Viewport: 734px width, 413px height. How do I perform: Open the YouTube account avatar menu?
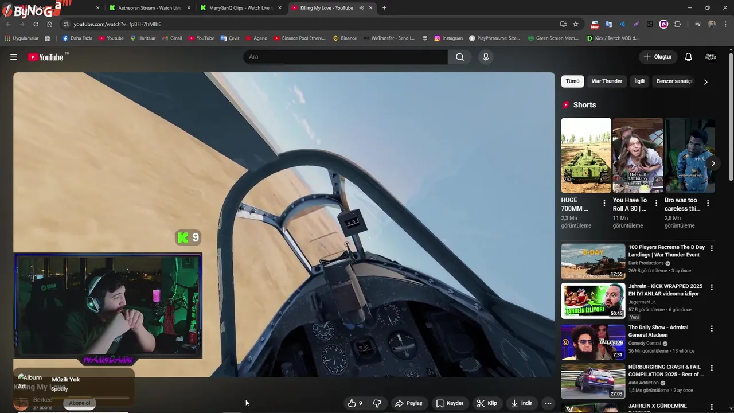point(710,57)
